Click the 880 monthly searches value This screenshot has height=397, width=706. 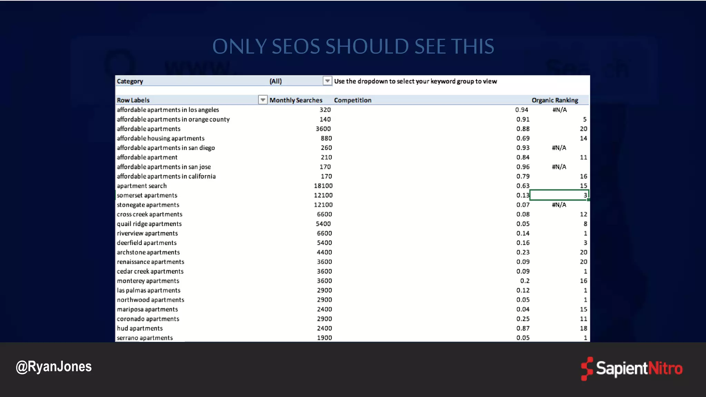click(326, 138)
